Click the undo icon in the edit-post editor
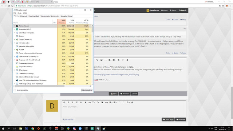This screenshot has height=131, width=233. coord(119,60)
